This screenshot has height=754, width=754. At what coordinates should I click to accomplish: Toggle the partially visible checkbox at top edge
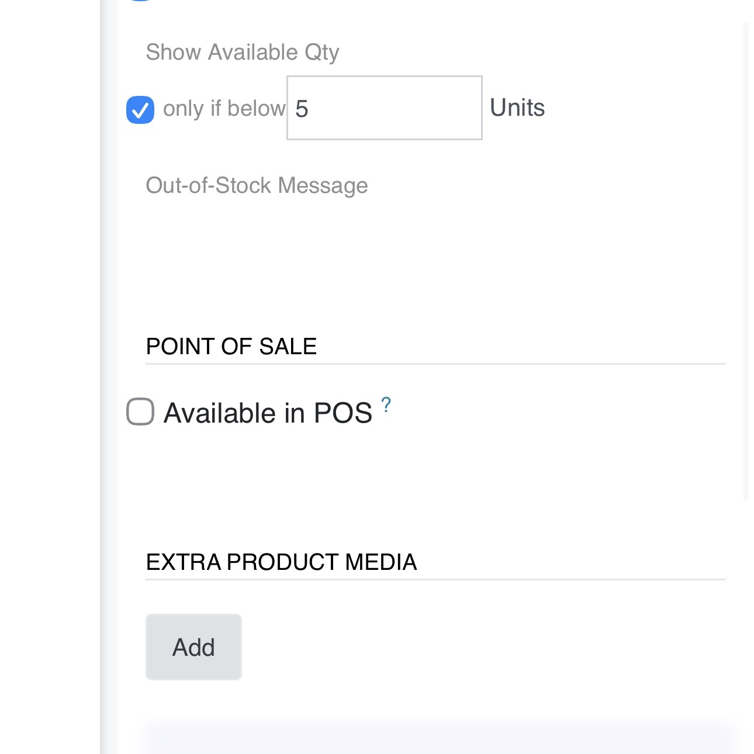[x=140, y=1]
